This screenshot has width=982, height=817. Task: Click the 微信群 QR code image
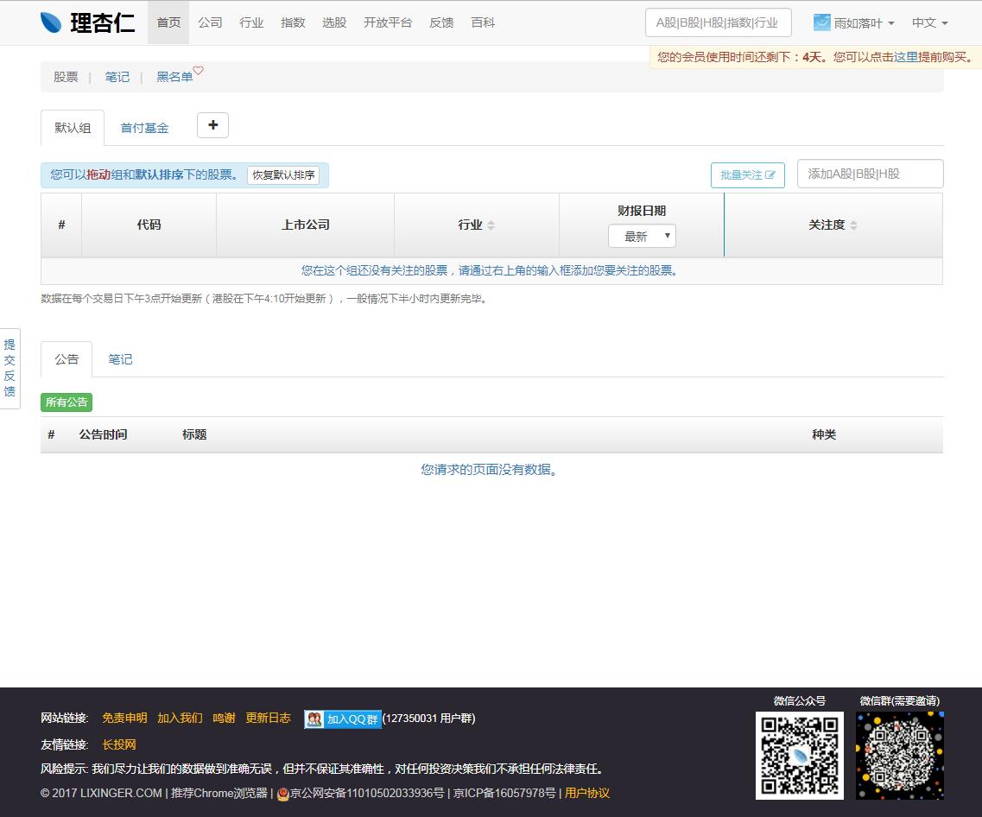(900, 756)
